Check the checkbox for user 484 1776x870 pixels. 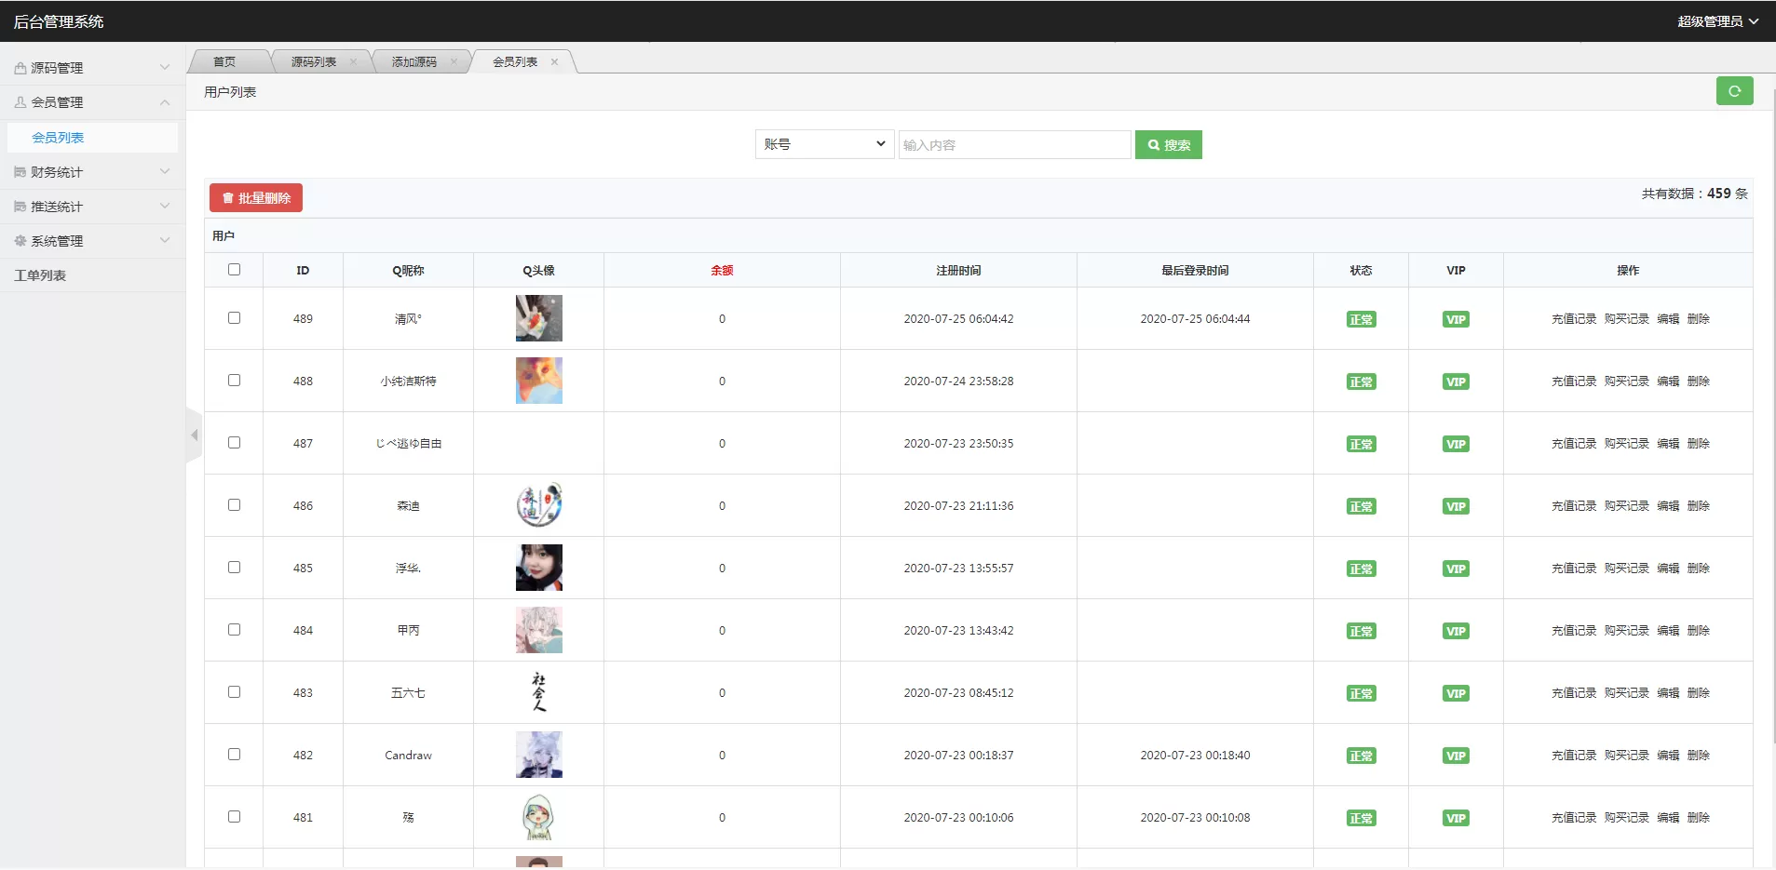[x=234, y=630]
